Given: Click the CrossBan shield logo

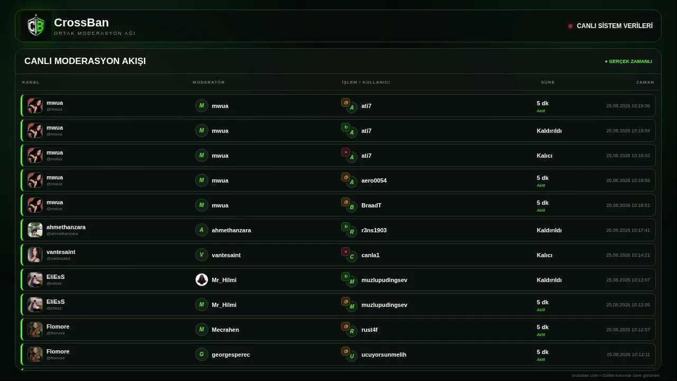Looking at the screenshot, I should click(x=36, y=26).
